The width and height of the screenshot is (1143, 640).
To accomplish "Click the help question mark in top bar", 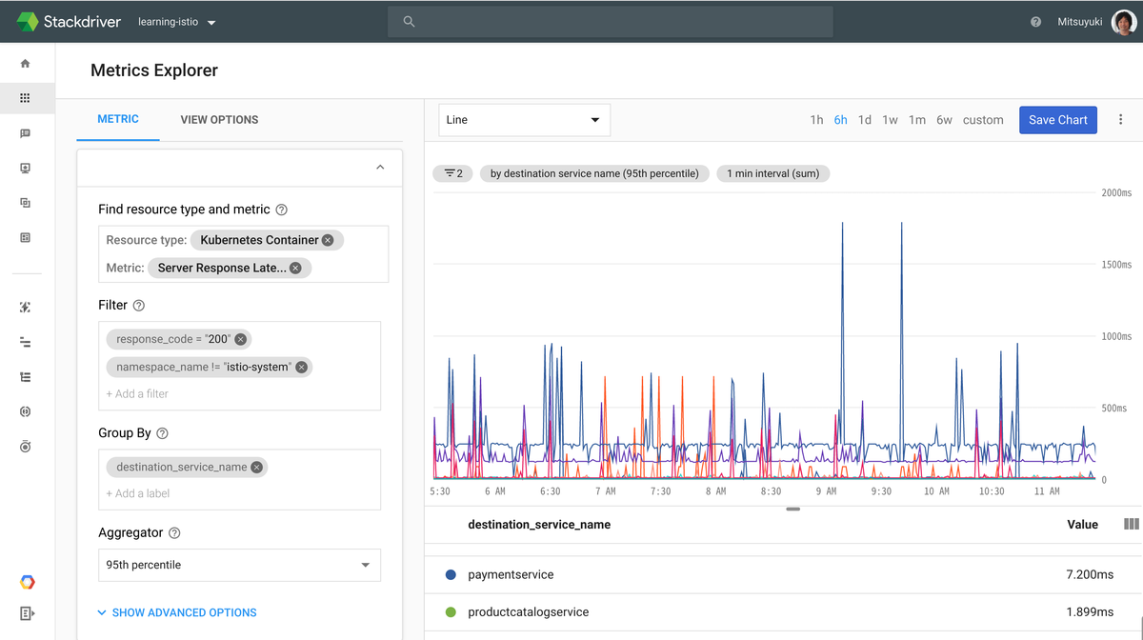I will click(x=1036, y=21).
